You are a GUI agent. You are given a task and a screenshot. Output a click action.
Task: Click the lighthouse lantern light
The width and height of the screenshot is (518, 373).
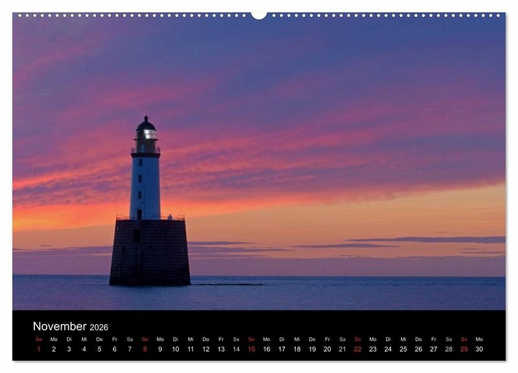(x=150, y=134)
